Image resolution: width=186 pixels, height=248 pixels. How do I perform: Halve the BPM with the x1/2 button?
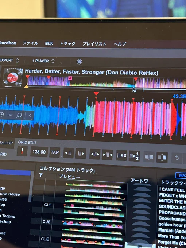tap(134, 156)
